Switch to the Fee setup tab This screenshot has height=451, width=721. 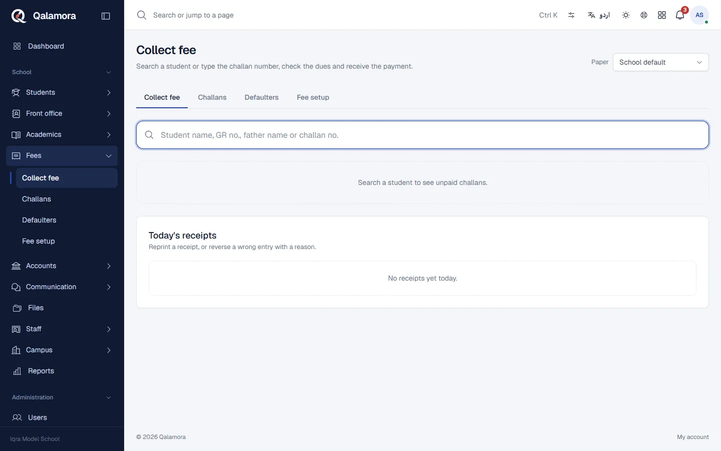313,97
